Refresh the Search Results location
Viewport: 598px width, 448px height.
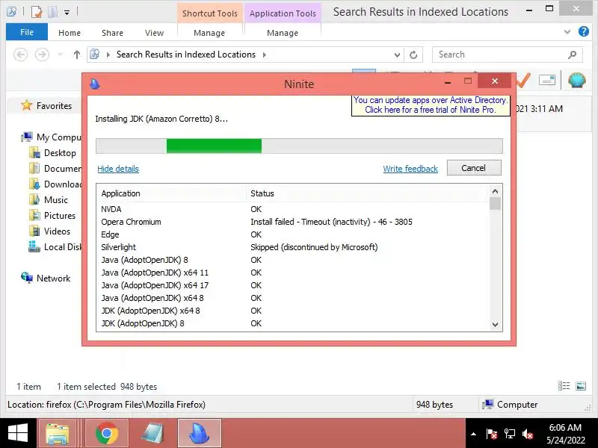[x=413, y=55]
